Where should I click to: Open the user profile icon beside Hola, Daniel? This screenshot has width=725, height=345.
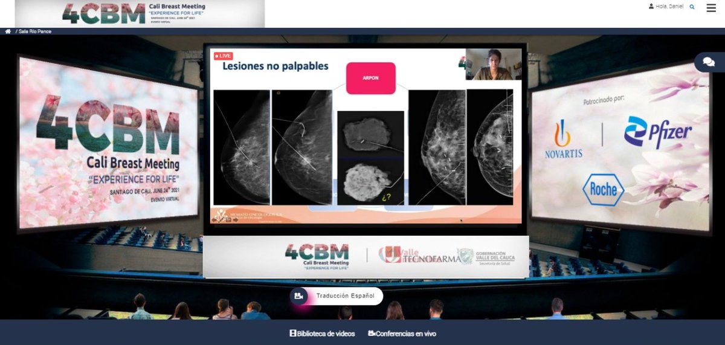pos(651,7)
